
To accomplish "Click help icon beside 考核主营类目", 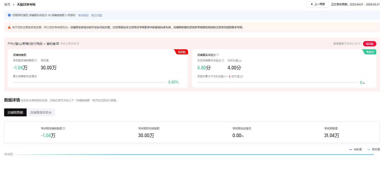I will pyautogui.click(x=78, y=44).
